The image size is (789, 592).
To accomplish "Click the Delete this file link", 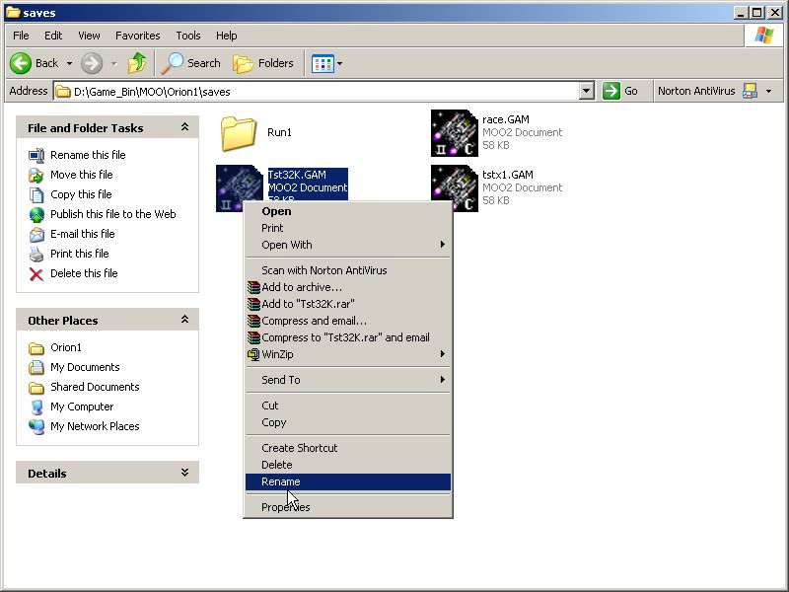I will 84,273.
